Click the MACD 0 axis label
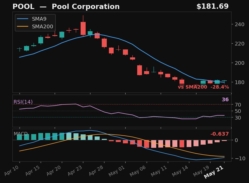Screen dimensions: 249x183 click(x=236, y=140)
